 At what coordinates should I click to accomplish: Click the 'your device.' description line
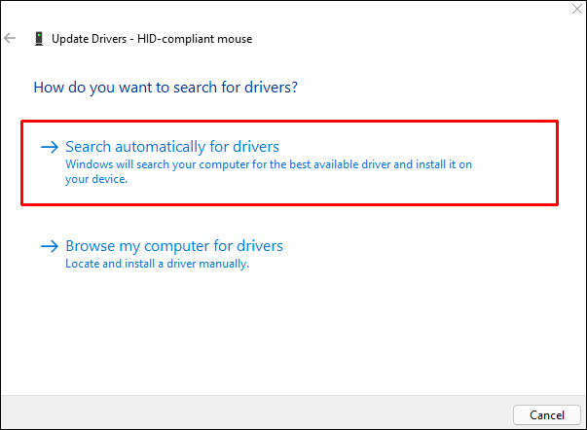[x=96, y=179]
